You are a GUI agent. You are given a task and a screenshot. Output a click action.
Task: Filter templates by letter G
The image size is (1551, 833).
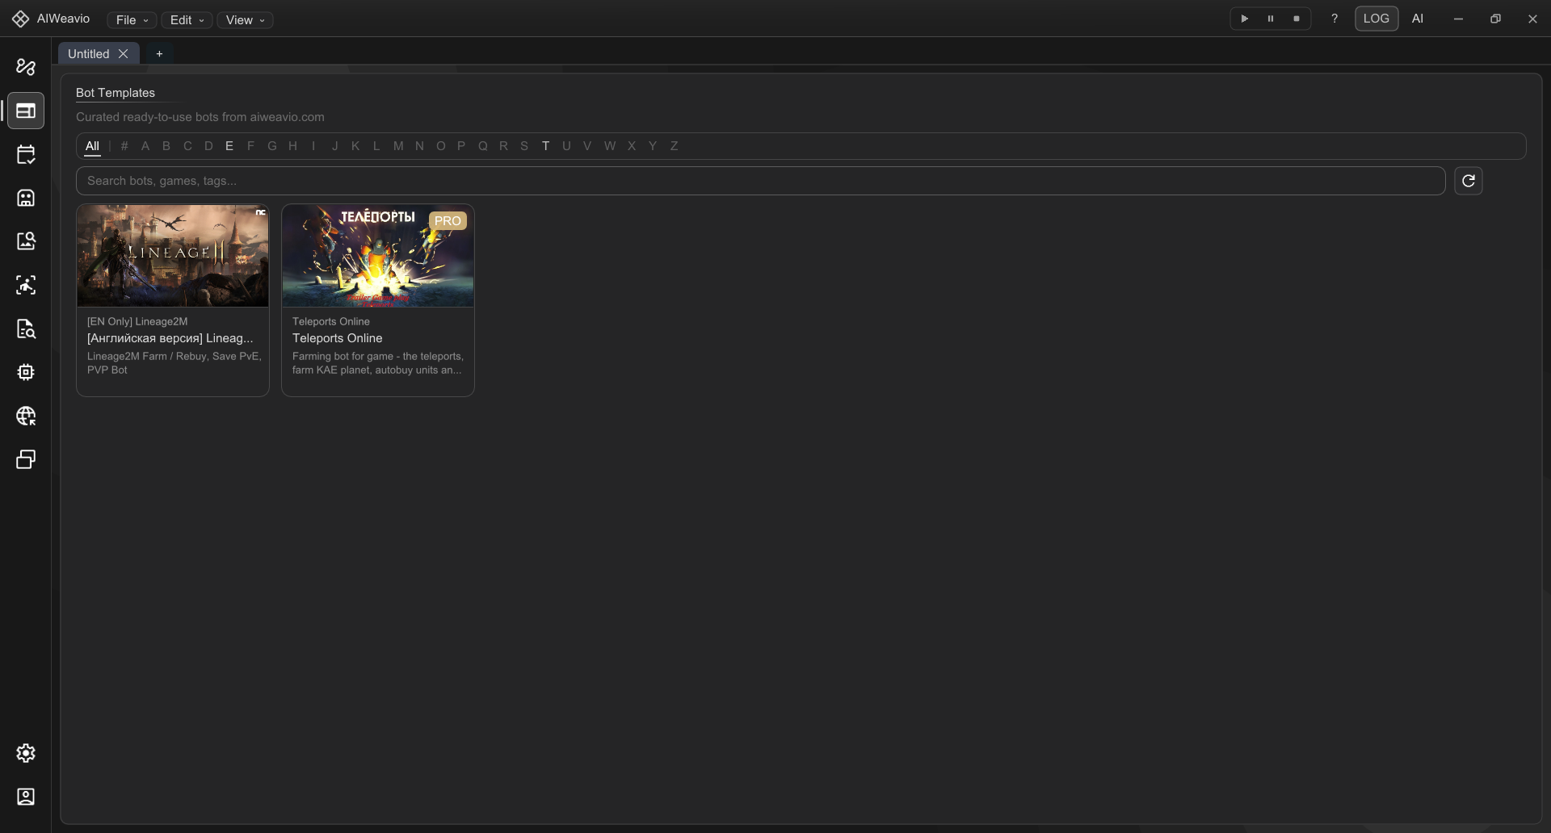pyautogui.click(x=271, y=146)
